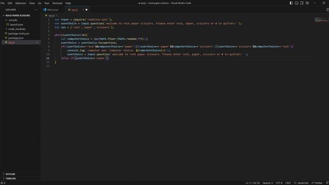The height and width of the screenshot is (185, 329).
Task: Open Explorer views and more actions ellipsis
Action: click(x=36, y=10)
